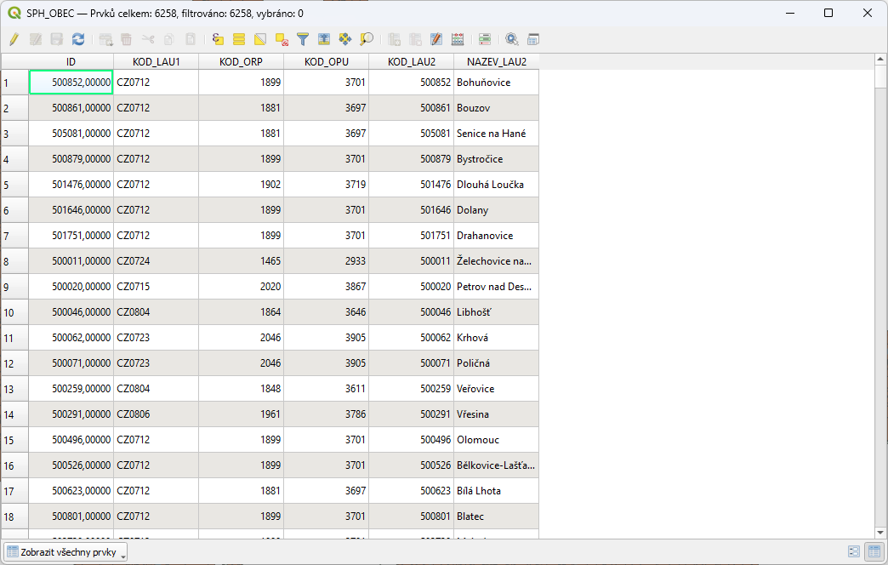Dock the attribute table window

[533, 39]
